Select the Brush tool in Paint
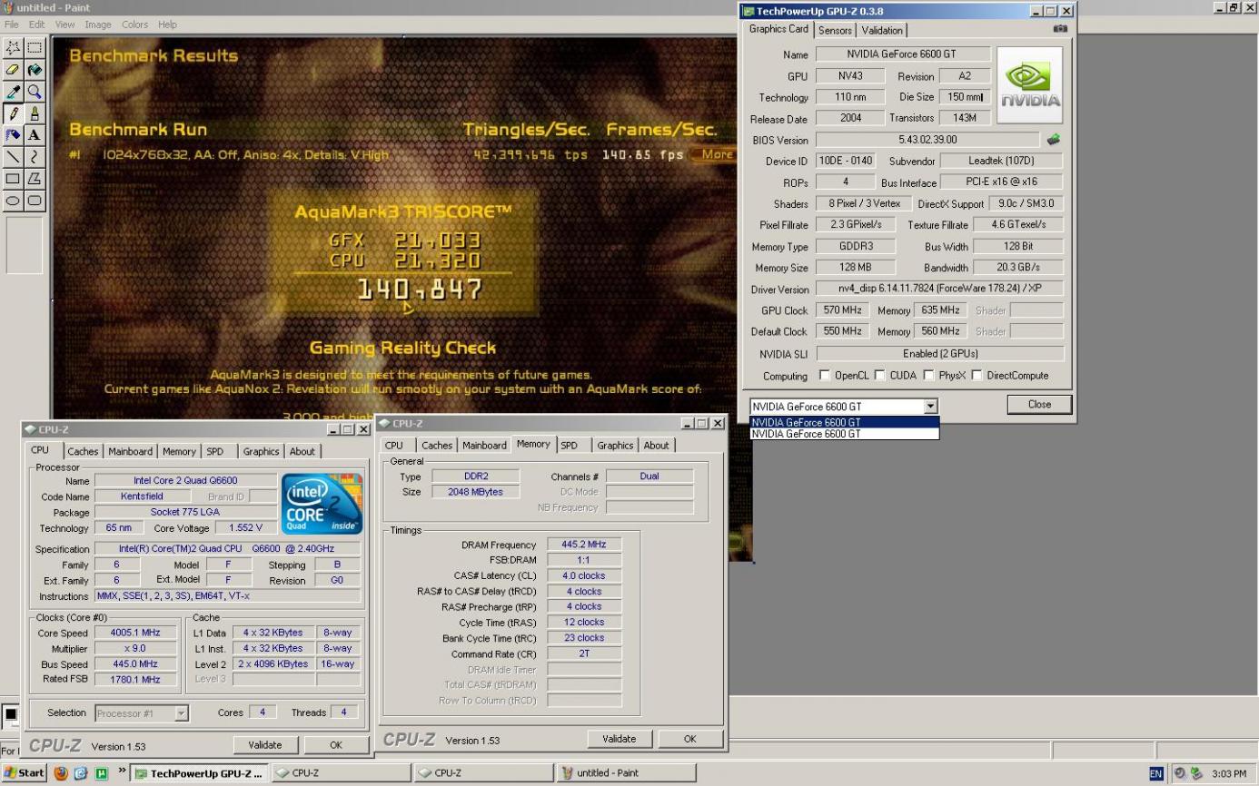This screenshot has height=786, width=1259. click(35, 113)
